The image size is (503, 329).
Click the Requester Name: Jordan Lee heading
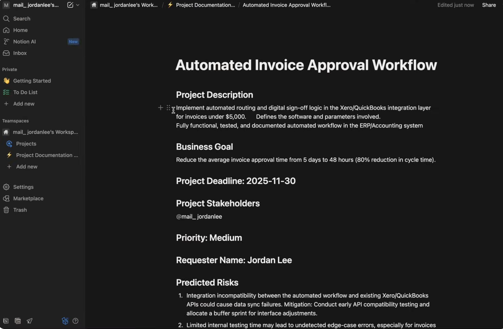coord(234,260)
